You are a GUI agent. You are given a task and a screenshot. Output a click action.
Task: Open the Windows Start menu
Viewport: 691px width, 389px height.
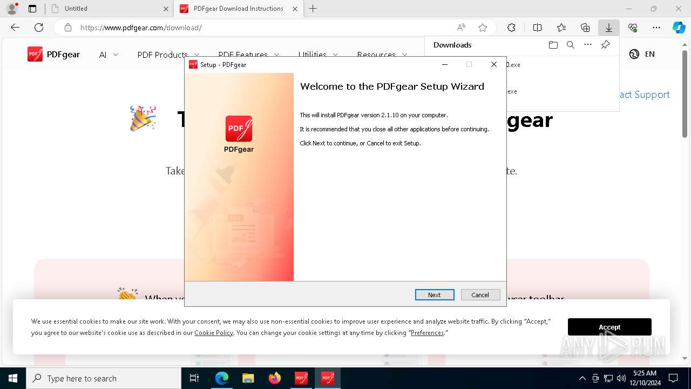coord(13,378)
